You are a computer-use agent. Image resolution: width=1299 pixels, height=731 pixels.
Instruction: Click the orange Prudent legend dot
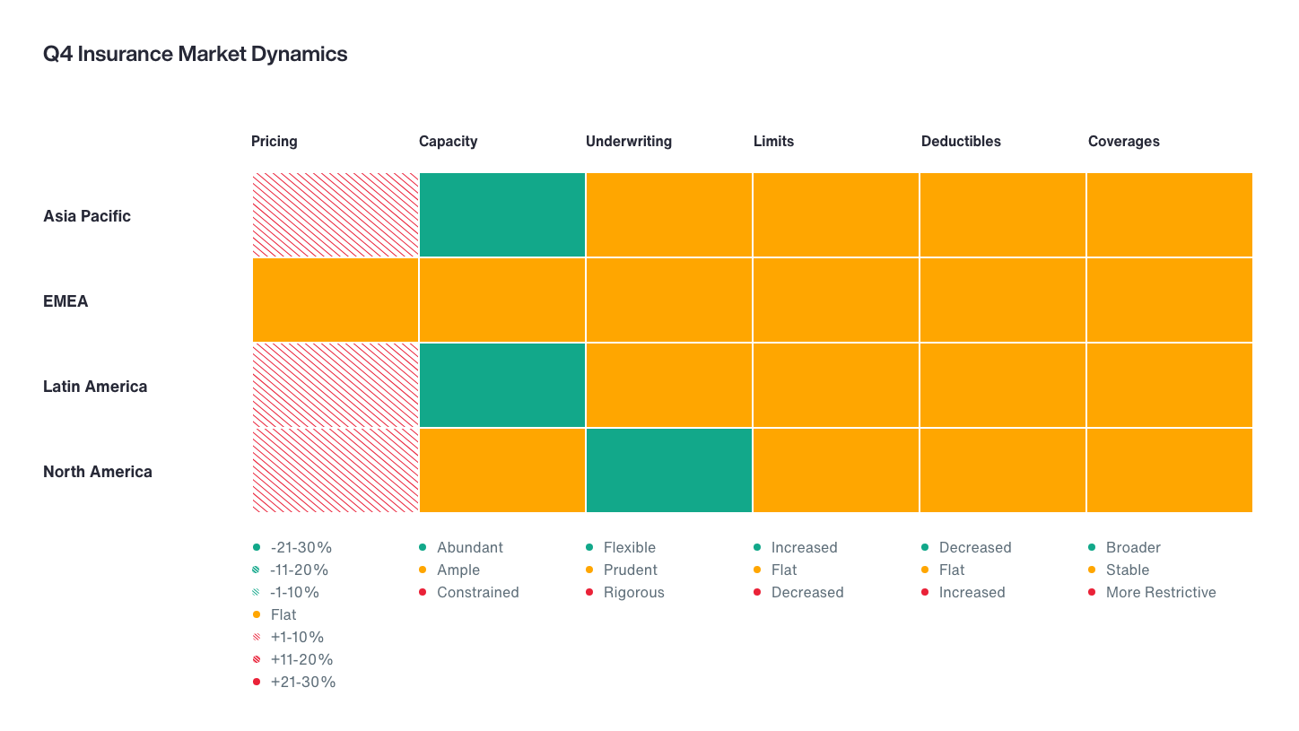click(x=589, y=570)
